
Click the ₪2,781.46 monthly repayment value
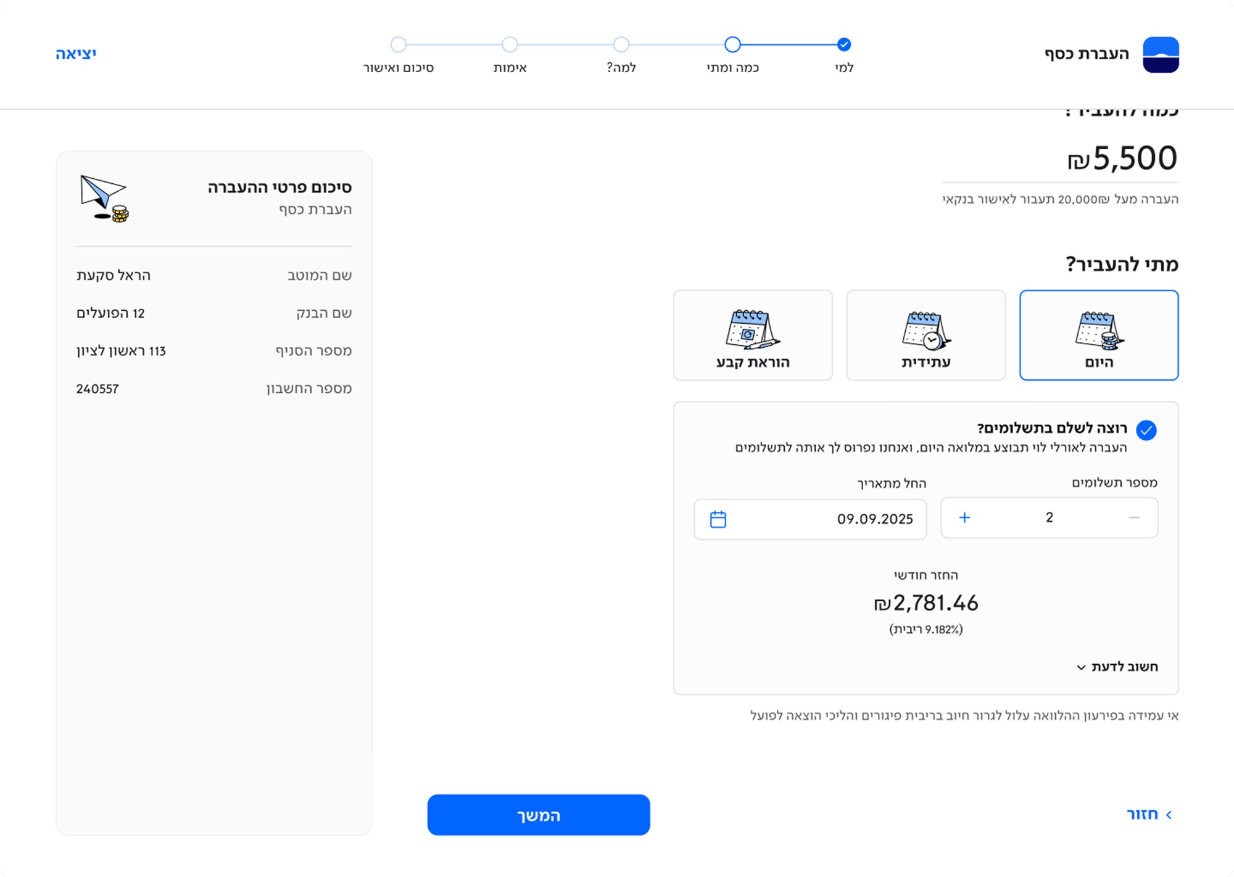tap(926, 603)
